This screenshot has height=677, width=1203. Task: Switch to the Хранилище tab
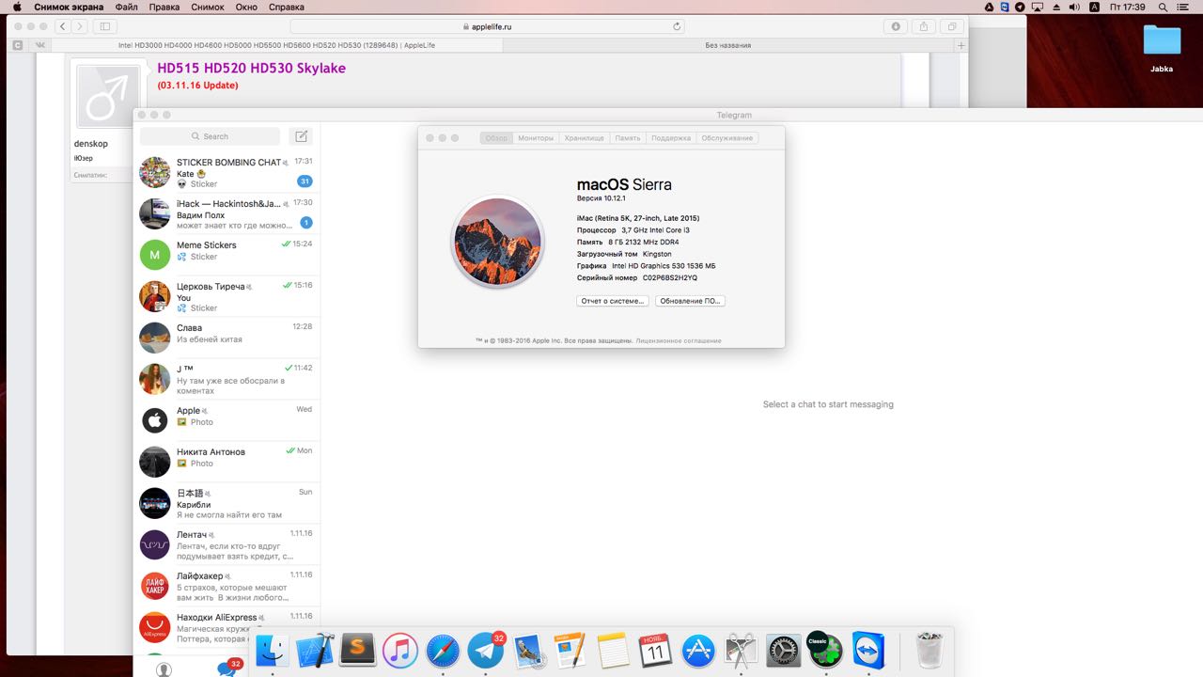[585, 138]
